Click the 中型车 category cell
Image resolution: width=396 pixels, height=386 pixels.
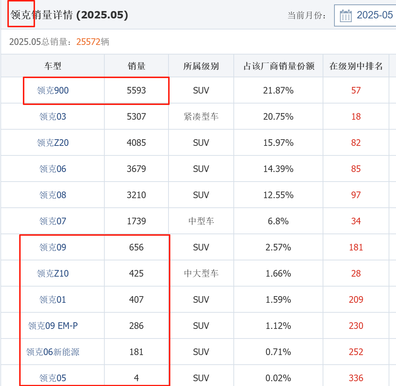click(x=201, y=221)
